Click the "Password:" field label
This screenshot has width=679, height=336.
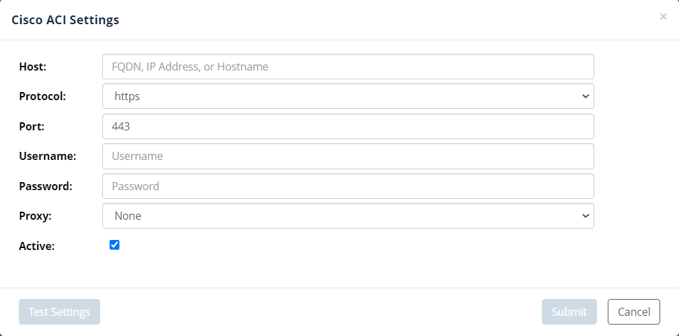(46, 186)
